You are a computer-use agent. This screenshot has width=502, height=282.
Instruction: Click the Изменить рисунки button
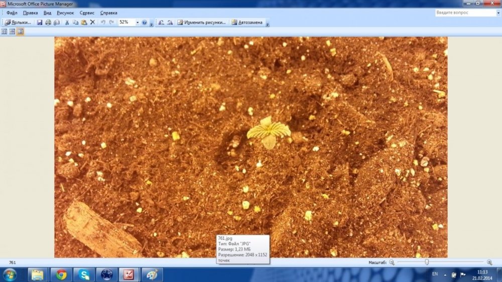202,23
